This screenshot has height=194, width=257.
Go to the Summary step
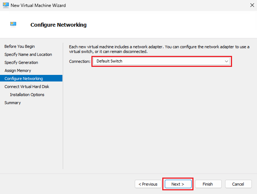point(12,103)
